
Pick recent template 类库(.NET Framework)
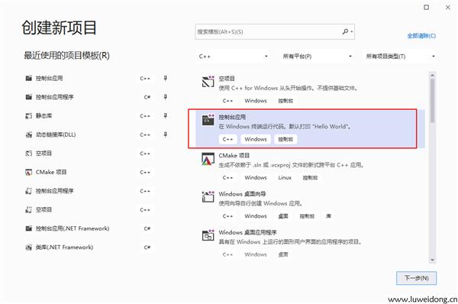coord(64,247)
